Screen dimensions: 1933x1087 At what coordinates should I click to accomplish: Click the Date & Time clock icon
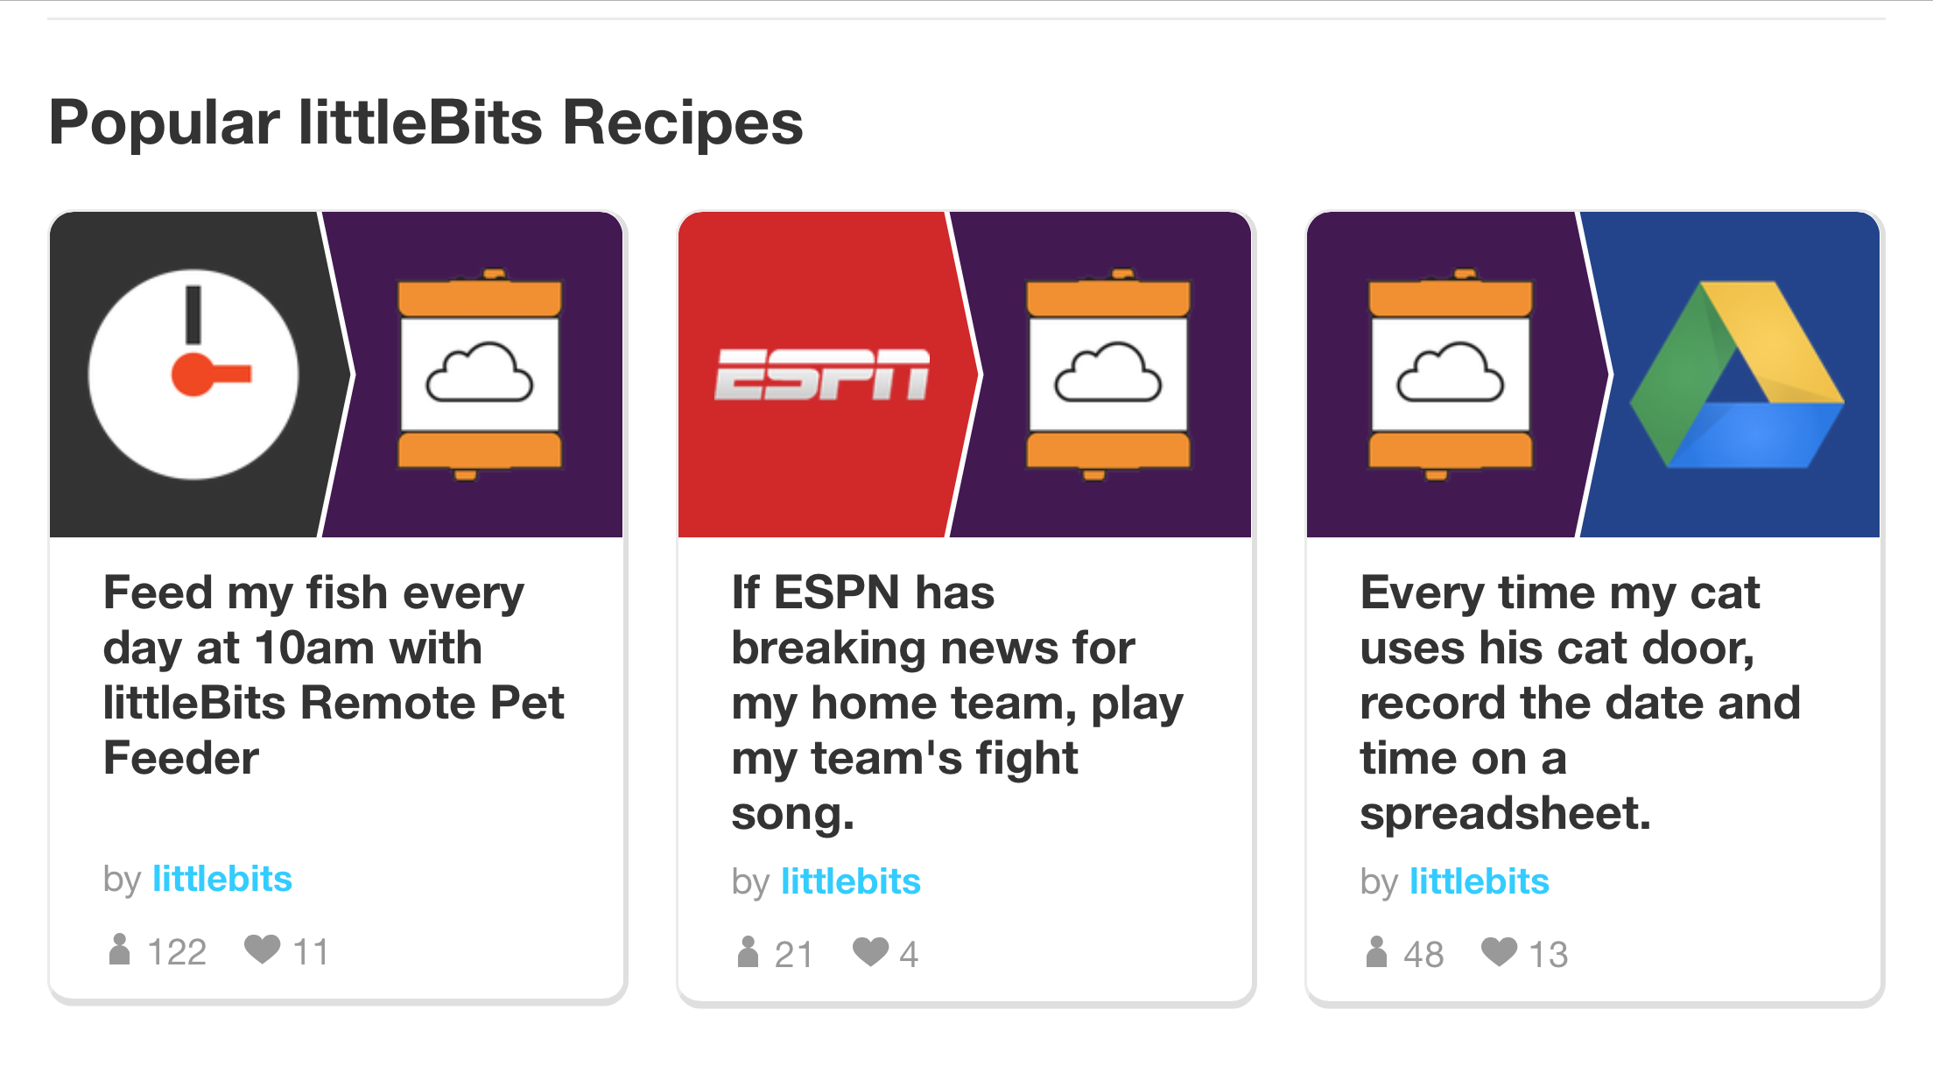(193, 375)
